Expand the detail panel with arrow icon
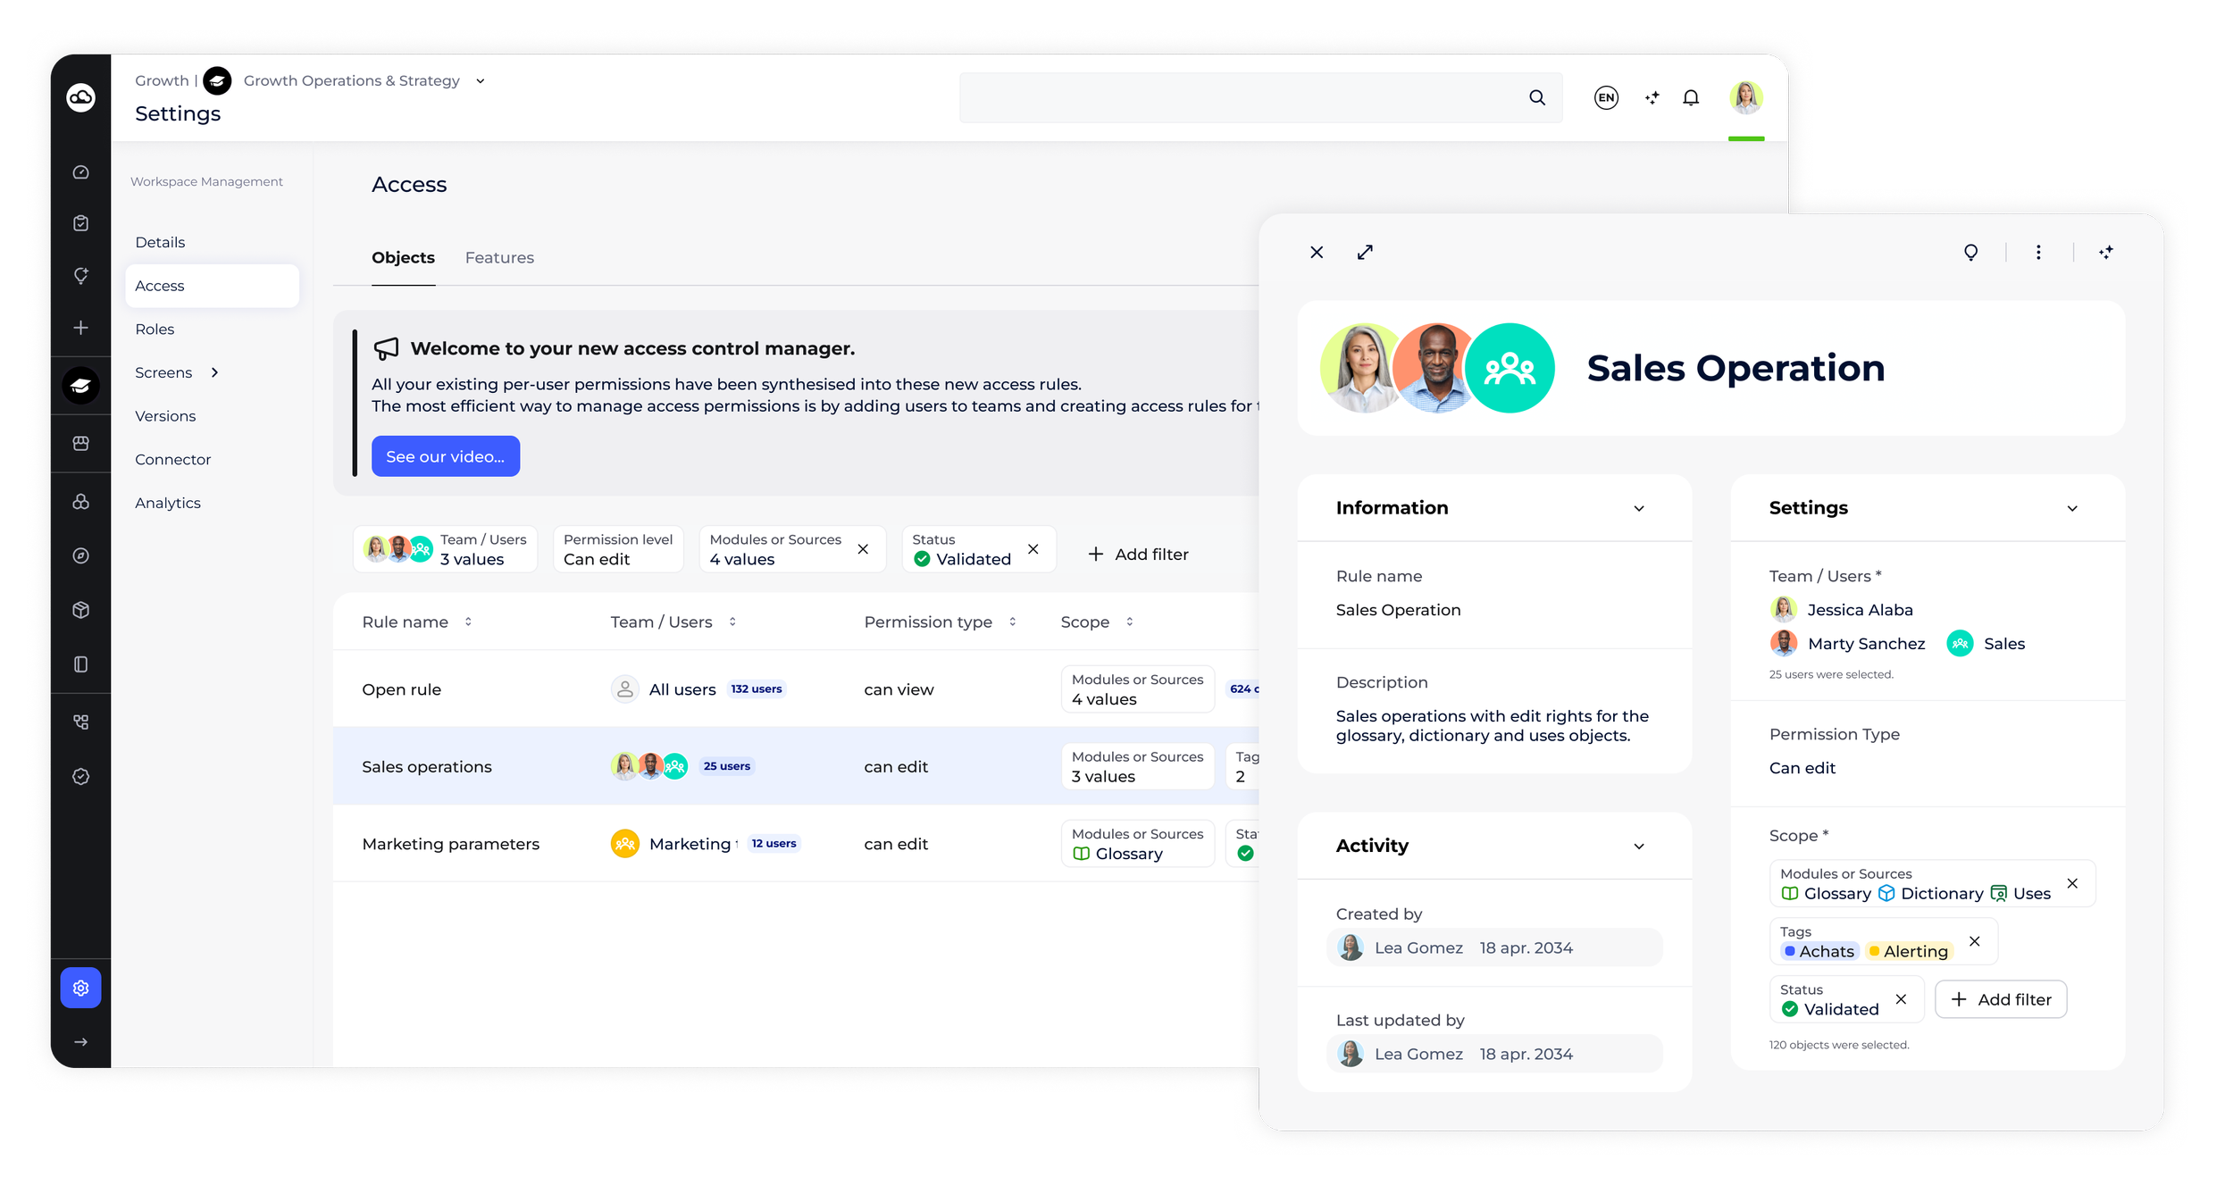Viewport: 2233px width, 1185px height. [x=1365, y=253]
